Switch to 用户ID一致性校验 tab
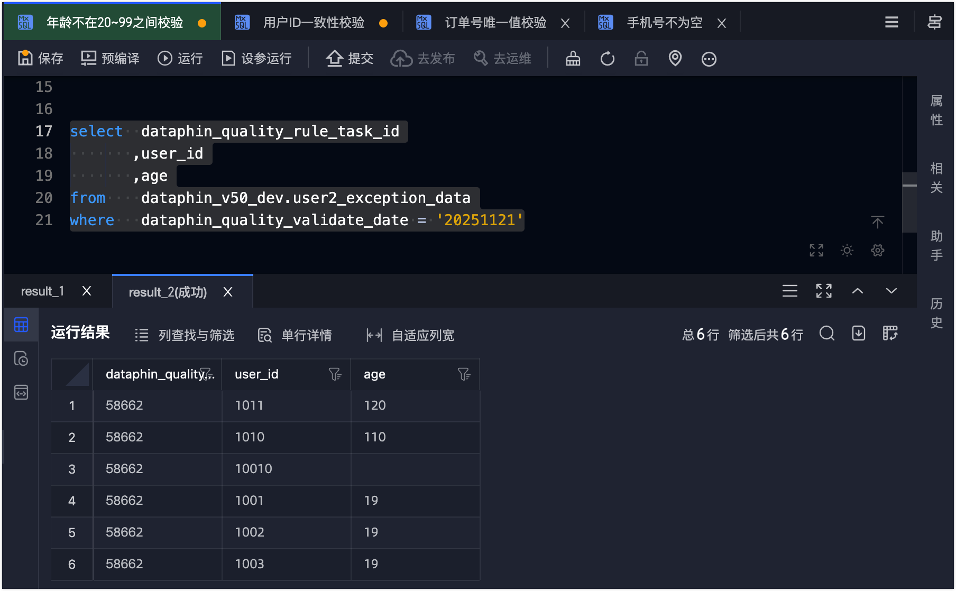This screenshot has height=591, width=956. point(314,22)
